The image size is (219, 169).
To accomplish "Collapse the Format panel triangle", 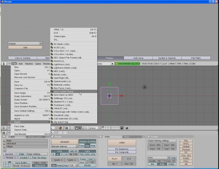I will coord(148,137).
